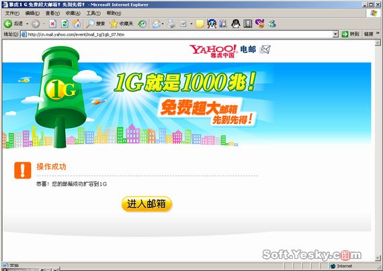Open the 收藏 (Favorites) menu
The height and width of the screenshot is (271, 383).
(x=73, y=13)
